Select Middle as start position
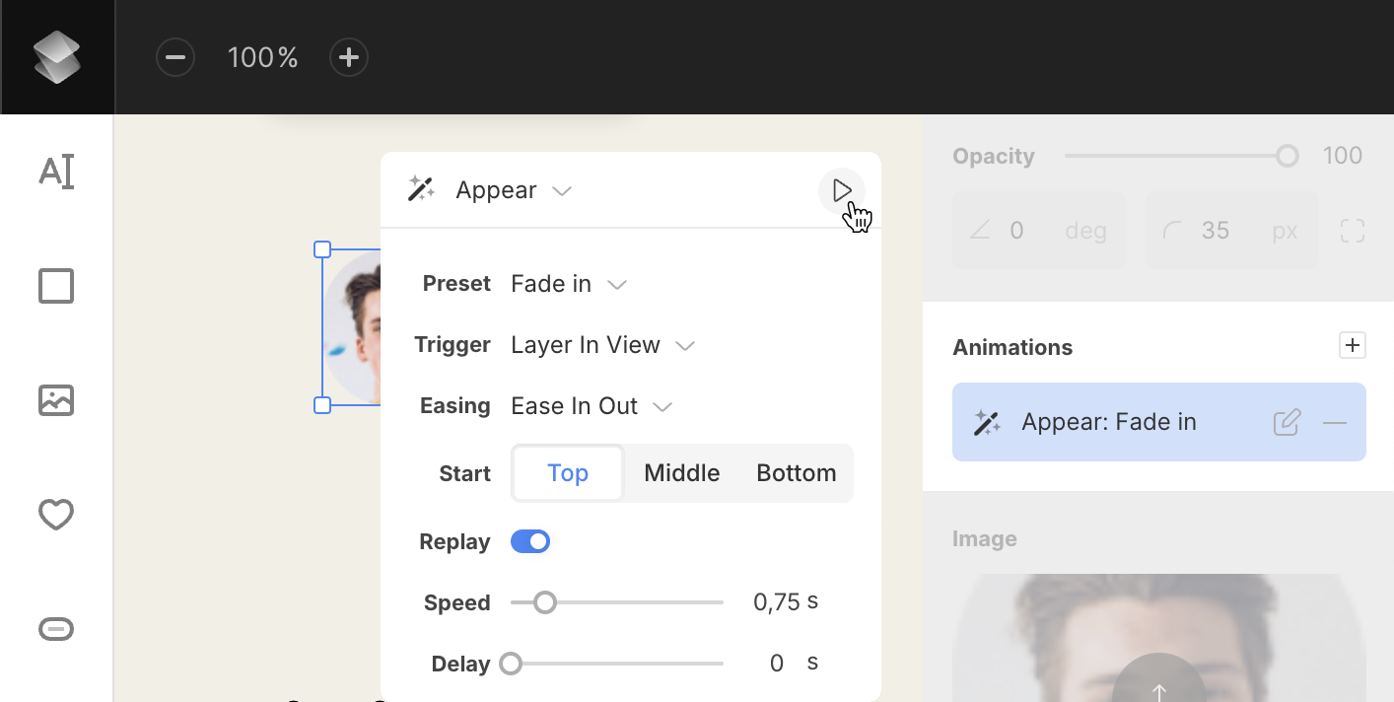Image resolution: width=1394 pixels, height=702 pixels. (x=682, y=473)
